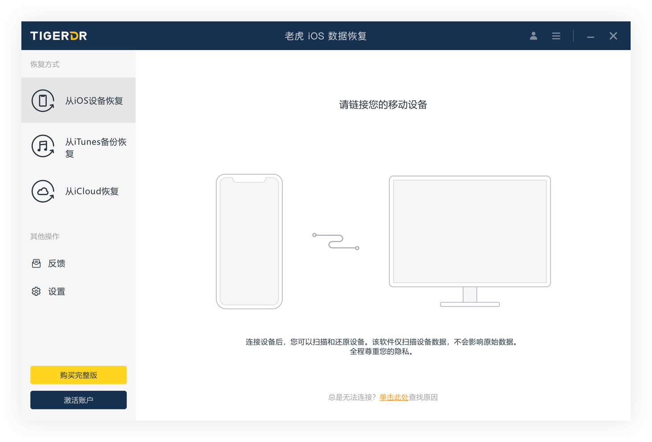652x442 pixels.
Task: Click the 恢复方式 section label
Action: click(x=45, y=65)
